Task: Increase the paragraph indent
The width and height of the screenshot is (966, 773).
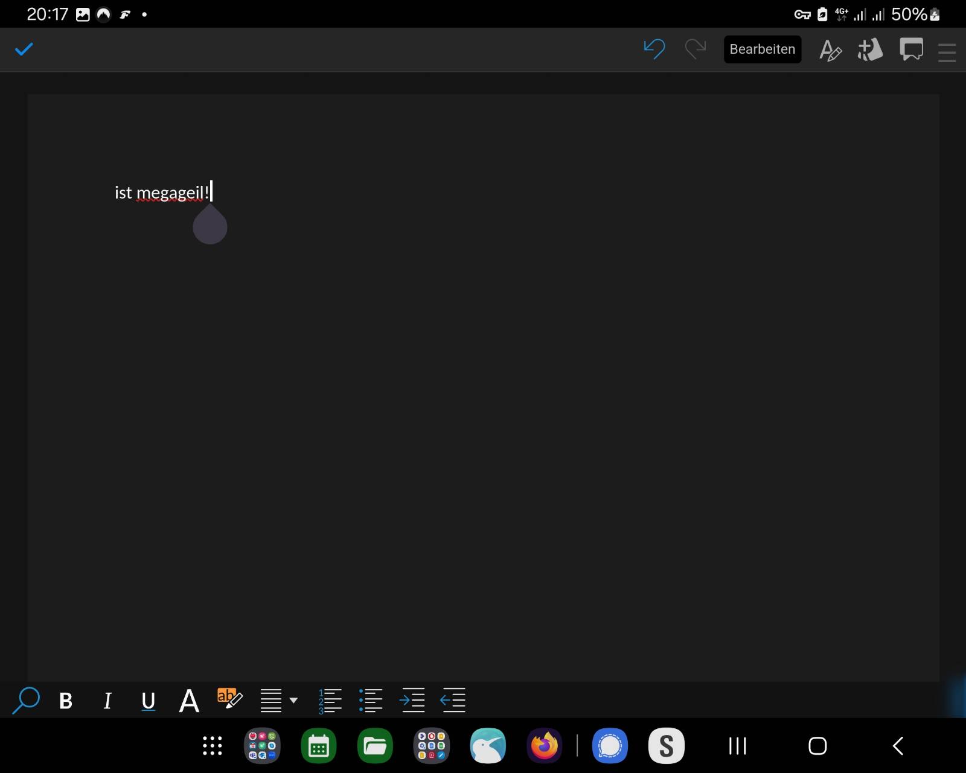Action: (x=412, y=701)
